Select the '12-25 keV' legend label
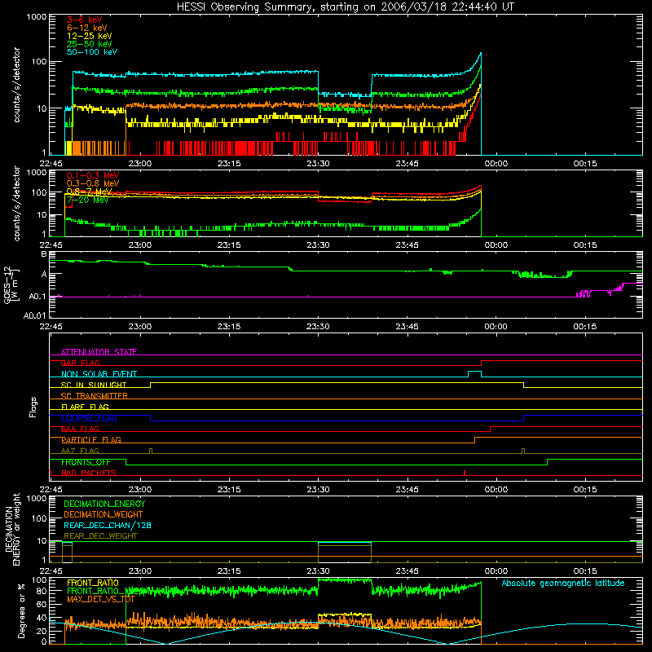652x652 pixels. tap(90, 36)
